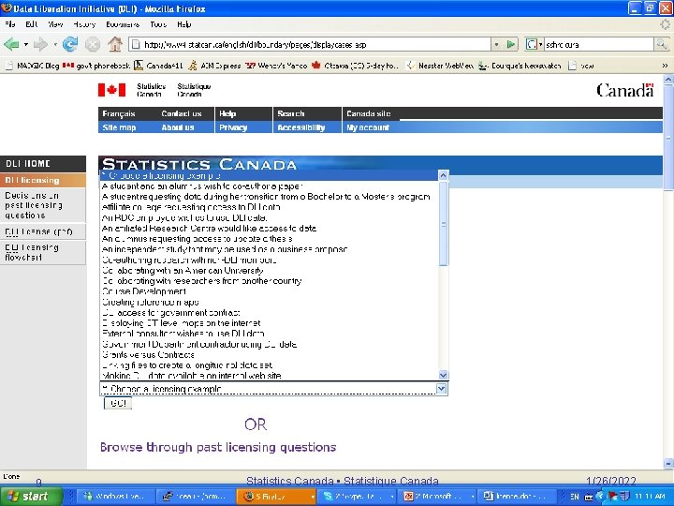
Task: Click the dropdown list scroll up arrow
Action: click(x=443, y=175)
